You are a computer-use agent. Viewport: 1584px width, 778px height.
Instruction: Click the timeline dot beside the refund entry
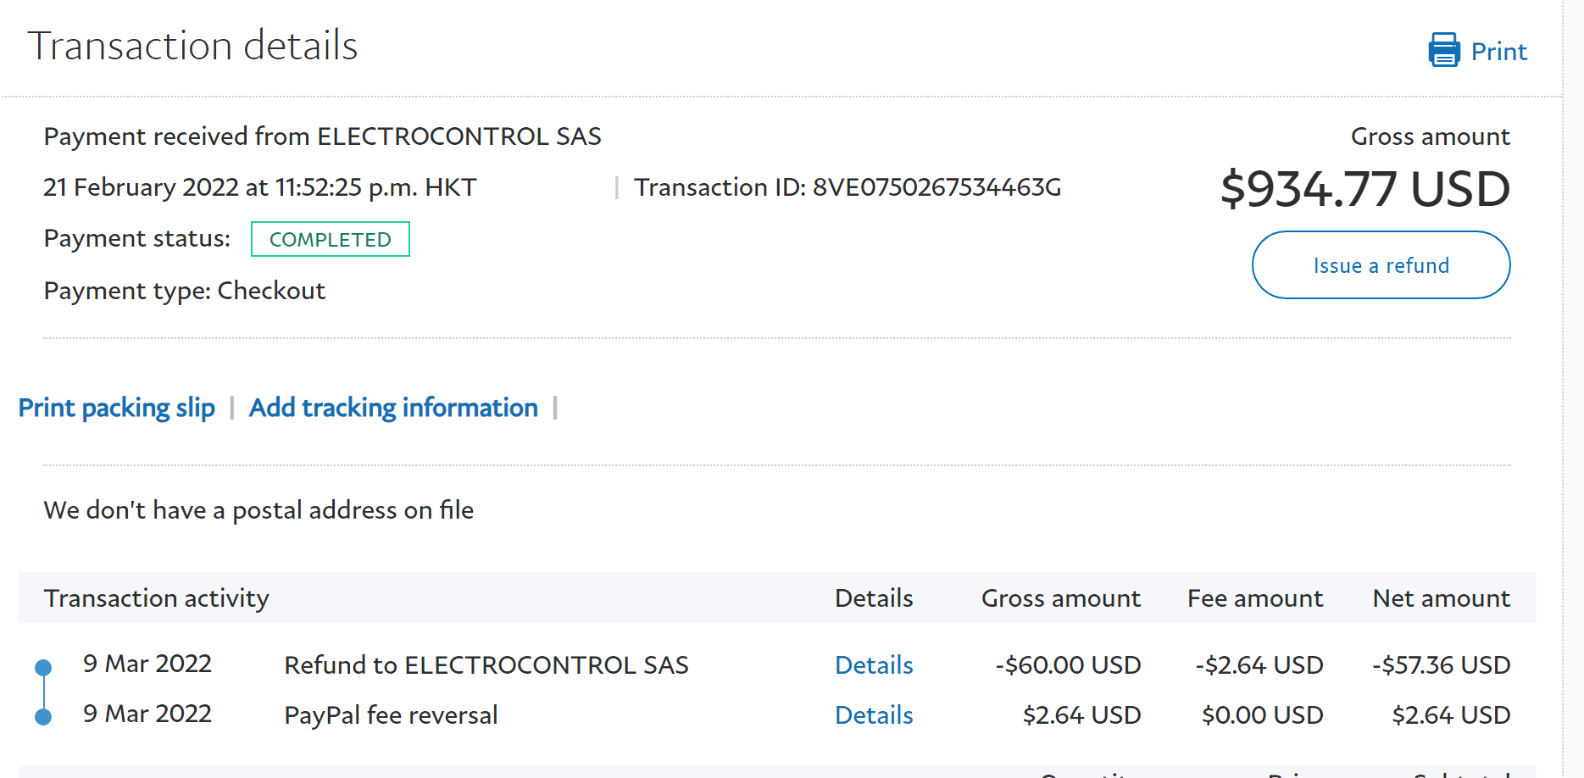[43, 667]
